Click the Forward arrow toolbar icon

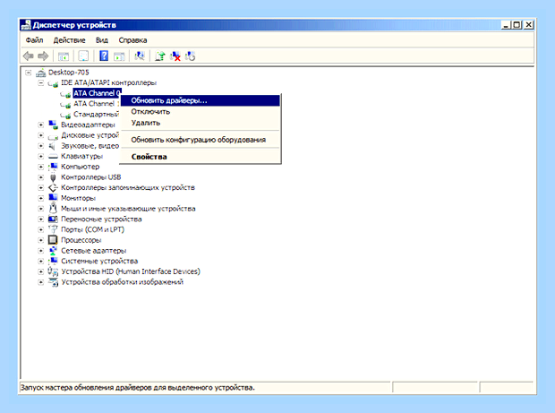point(43,56)
